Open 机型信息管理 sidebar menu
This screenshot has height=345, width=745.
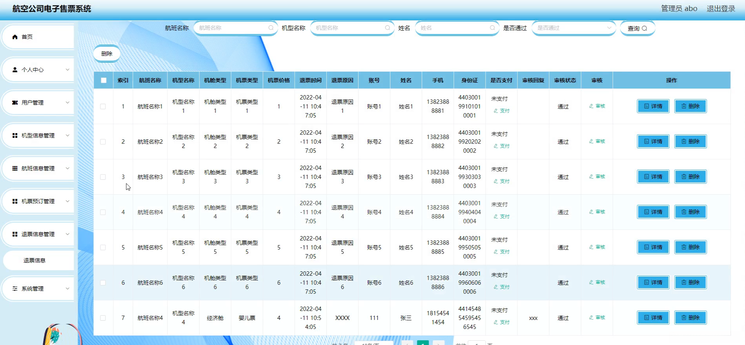(38, 135)
